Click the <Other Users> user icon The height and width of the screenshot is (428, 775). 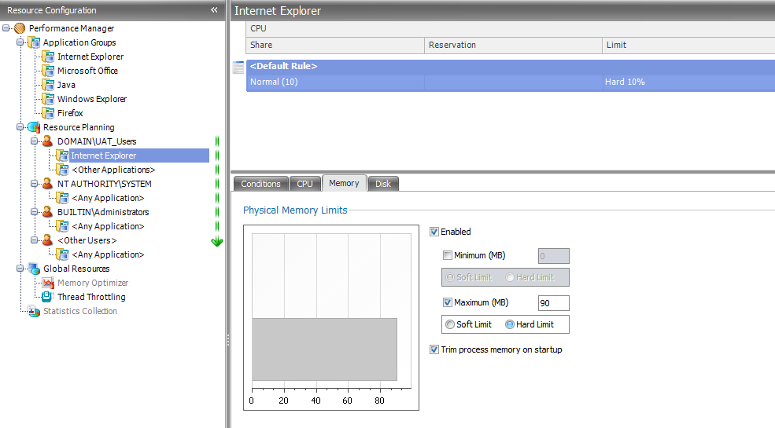click(x=47, y=240)
